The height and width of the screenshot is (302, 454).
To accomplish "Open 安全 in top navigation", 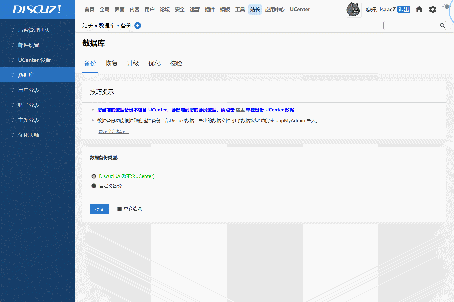I will 180,9.
